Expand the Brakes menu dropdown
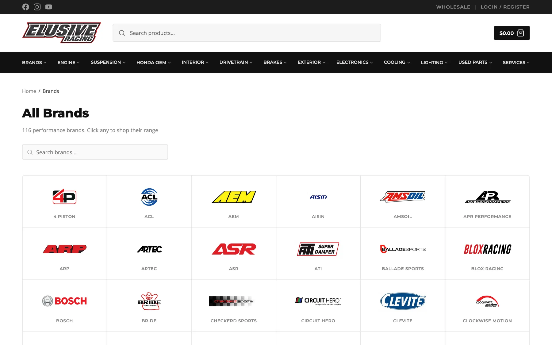The width and height of the screenshot is (552, 345). 275,62
